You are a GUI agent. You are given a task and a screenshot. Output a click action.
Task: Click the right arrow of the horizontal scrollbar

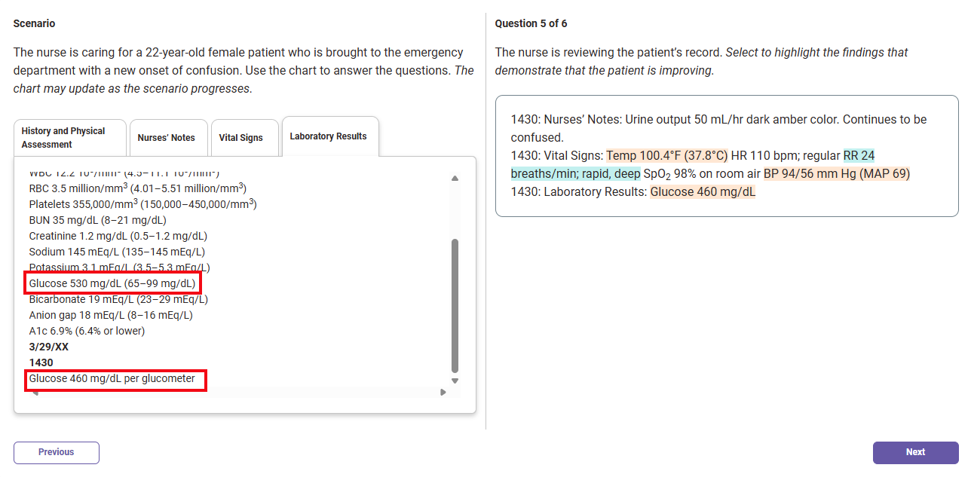pyautogui.click(x=443, y=393)
